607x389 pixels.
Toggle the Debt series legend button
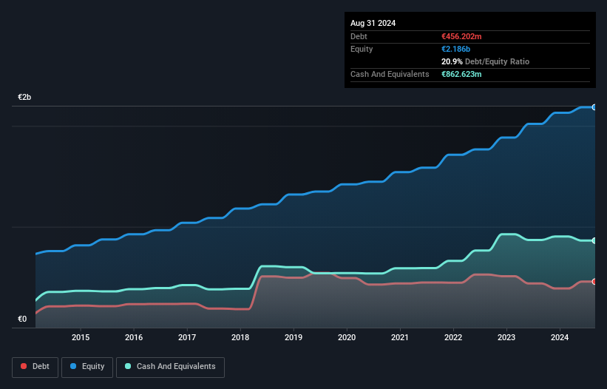click(x=35, y=367)
